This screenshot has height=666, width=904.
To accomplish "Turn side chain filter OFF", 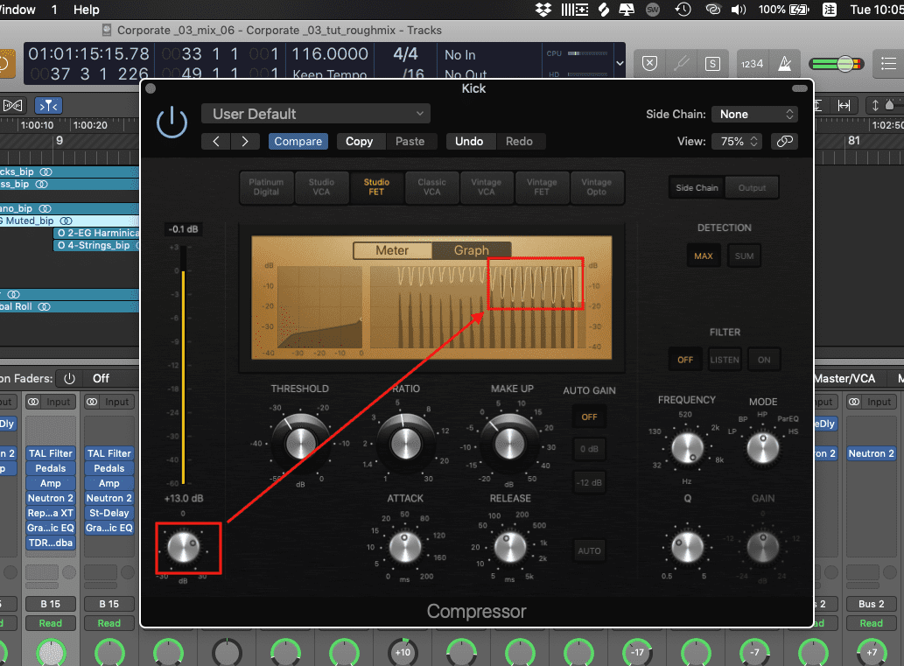I will tap(685, 360).
